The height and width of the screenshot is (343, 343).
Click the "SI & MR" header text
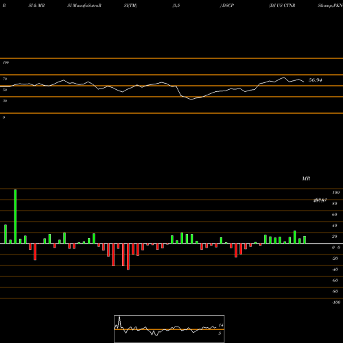pos(36,5)
